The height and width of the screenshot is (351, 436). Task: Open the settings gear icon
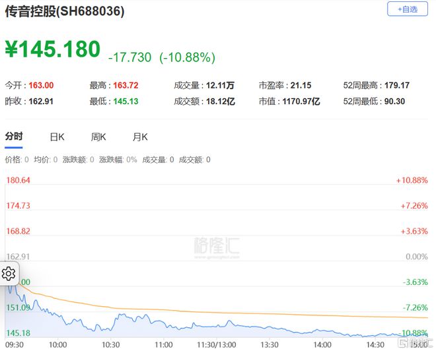pyautogui.click(x=9, y=274)
